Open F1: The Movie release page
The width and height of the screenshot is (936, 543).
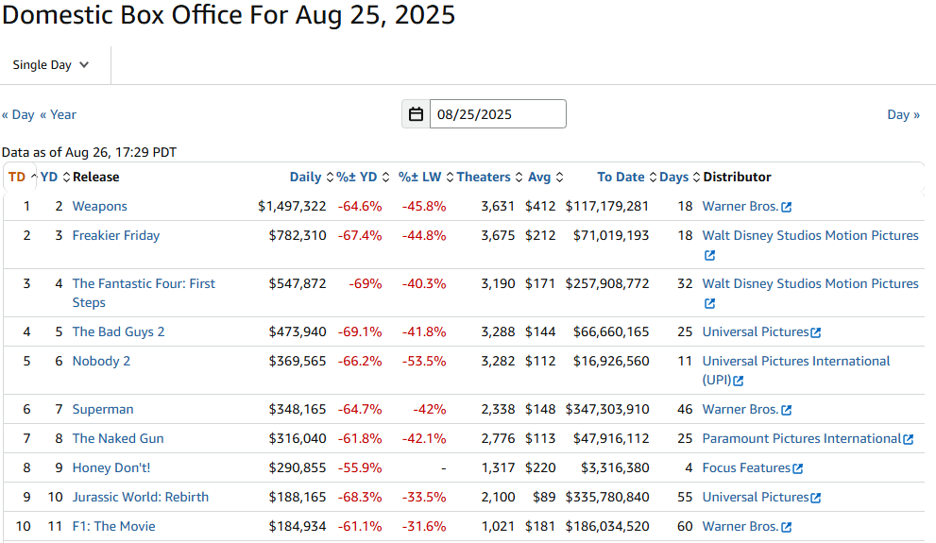click(113, 526)
